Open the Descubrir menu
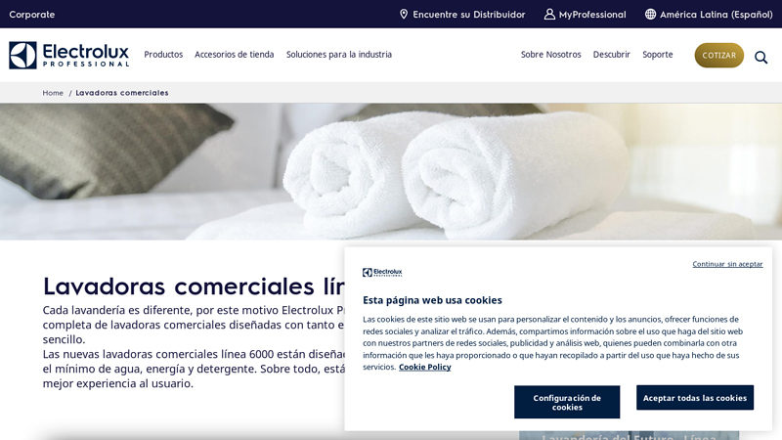Image resolution: width=782 pixels, height=440 pixels. 612,55
